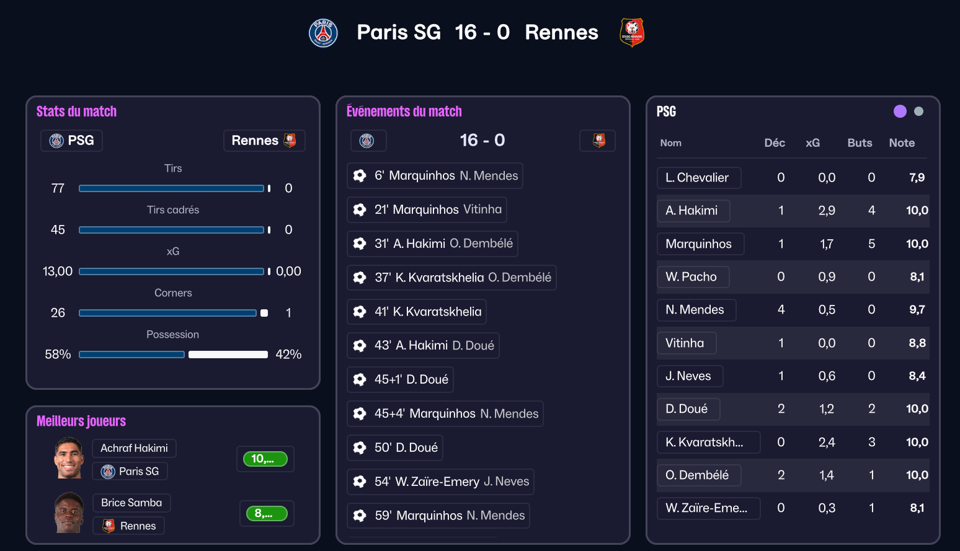The height and width of the screenshot is (551, 960).
Task: Open Marquinhos player name in table
Action: pyautogui.click(x=699, y=244)
